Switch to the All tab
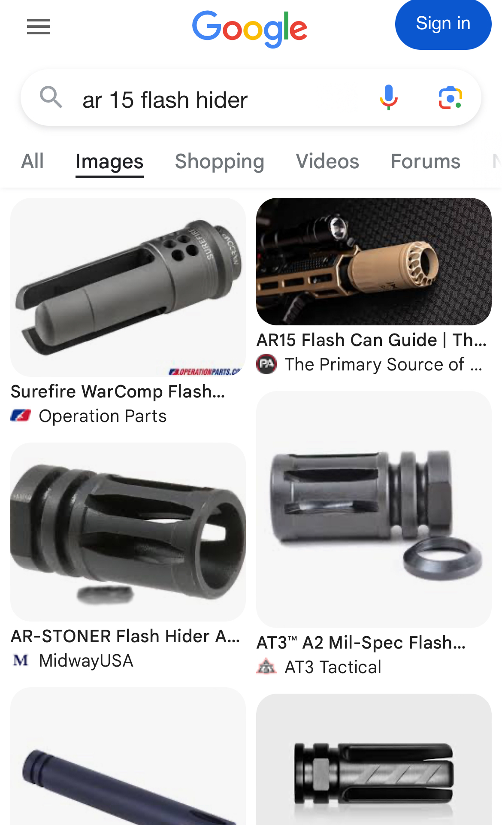Screen dimensions: 502x825 (x=33, y=161)
